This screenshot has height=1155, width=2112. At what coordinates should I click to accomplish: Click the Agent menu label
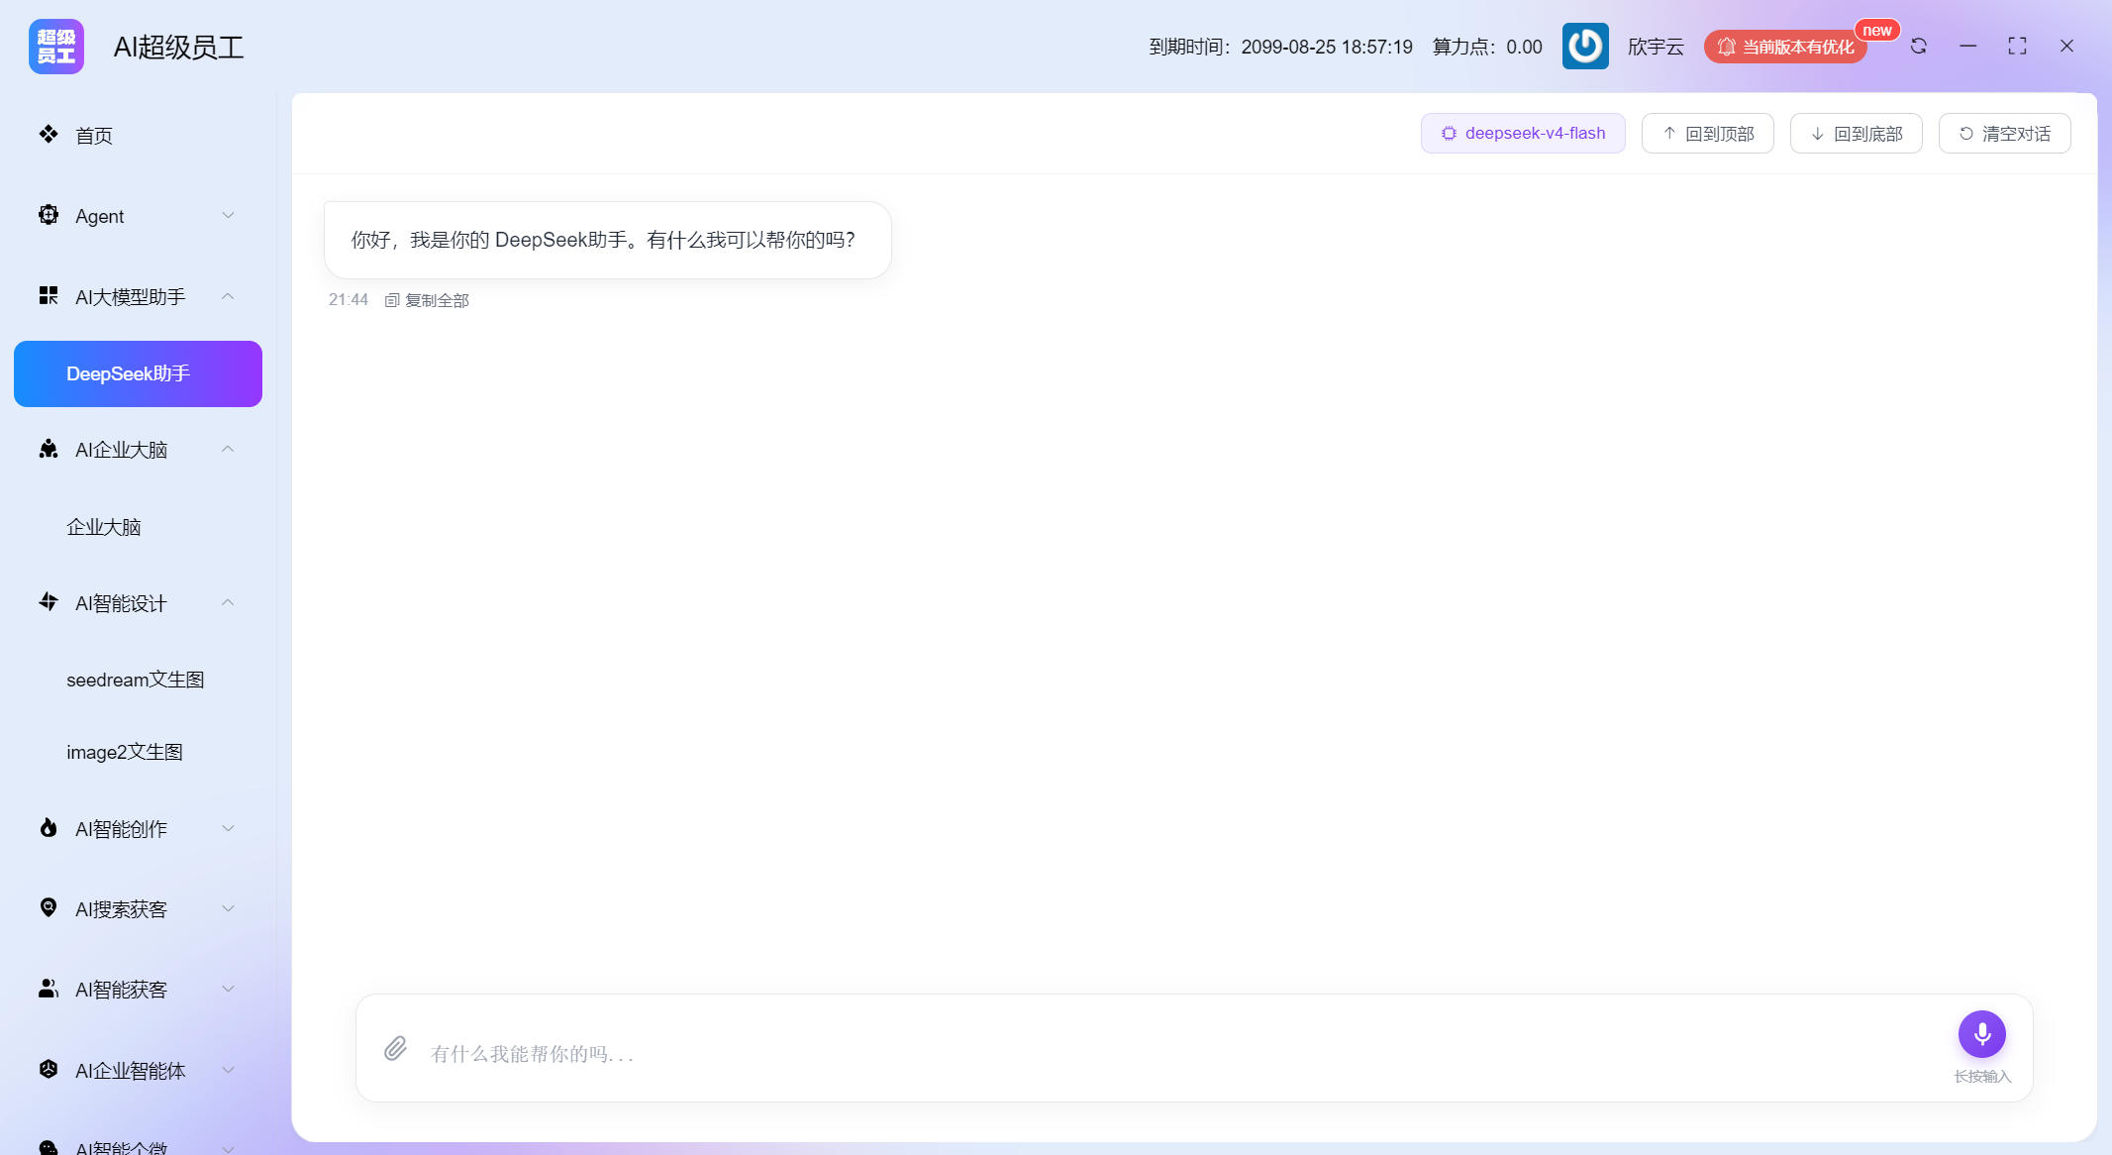click(x=100, y=216)
